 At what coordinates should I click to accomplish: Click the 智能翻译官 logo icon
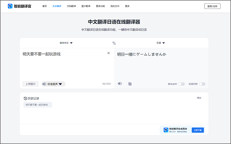tap(10, 6)
